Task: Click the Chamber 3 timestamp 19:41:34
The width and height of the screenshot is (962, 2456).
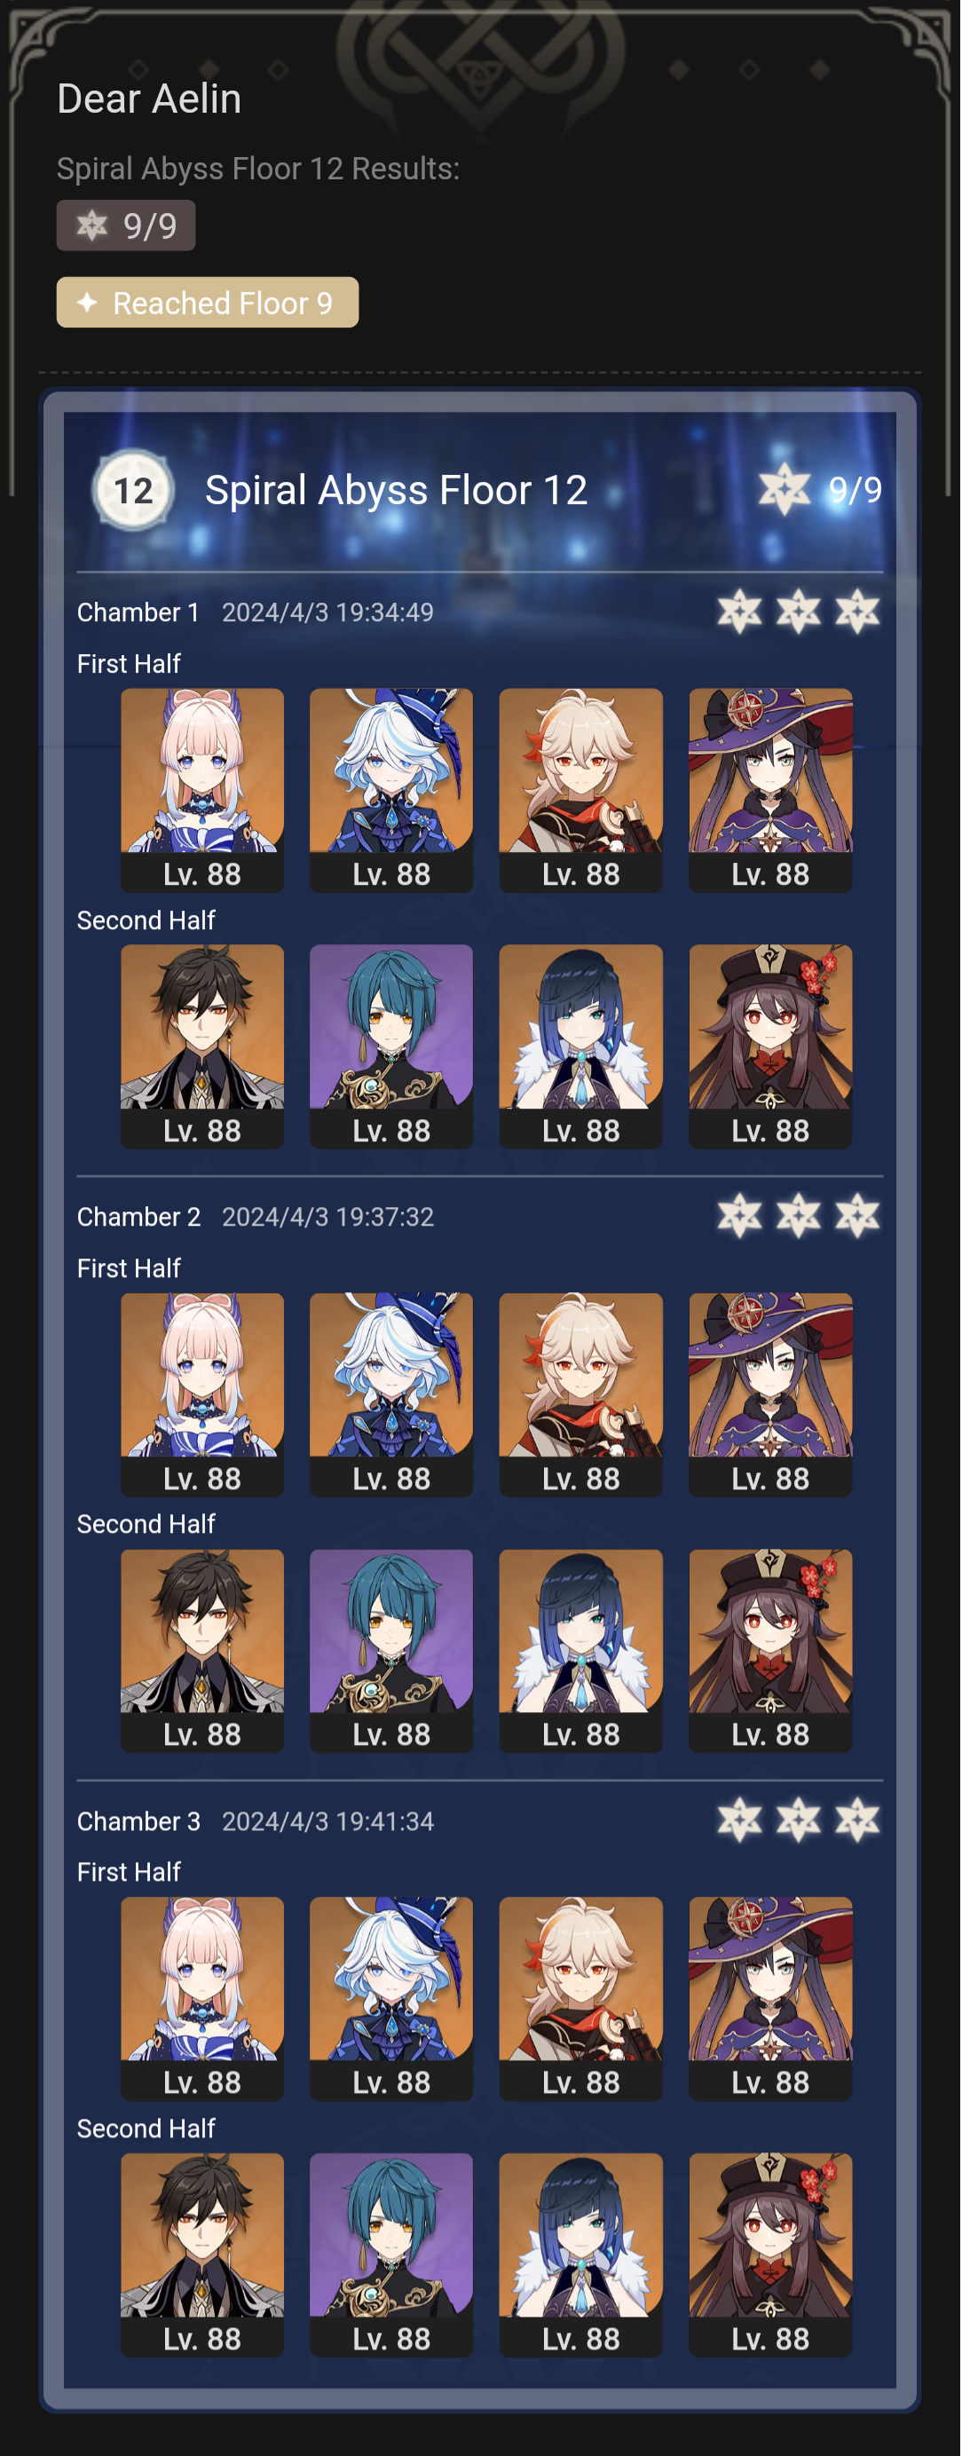Action: coord(328,1821)
